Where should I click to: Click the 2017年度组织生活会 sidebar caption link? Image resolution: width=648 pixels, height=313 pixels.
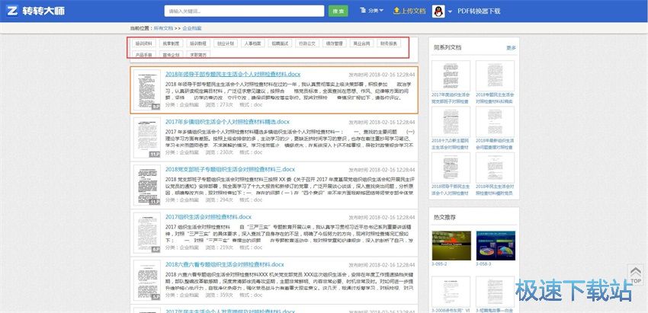coord(451,98)
